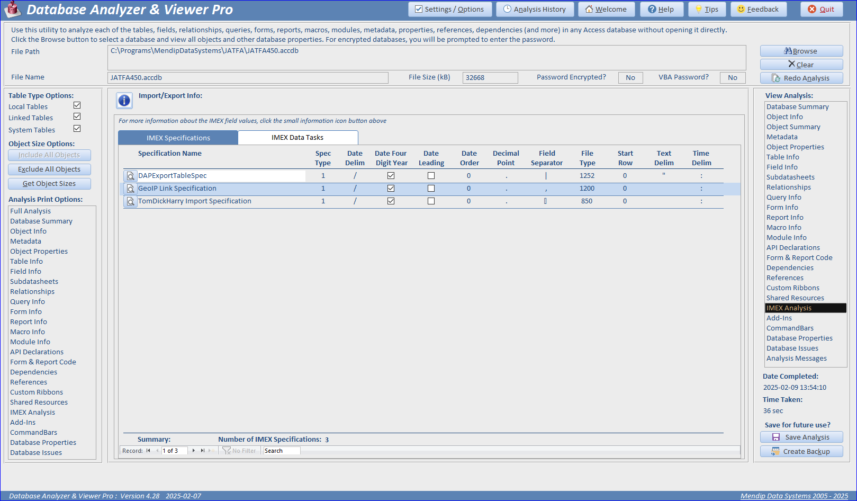Clear the selected database
857x501 pixels.
point(801,65)
